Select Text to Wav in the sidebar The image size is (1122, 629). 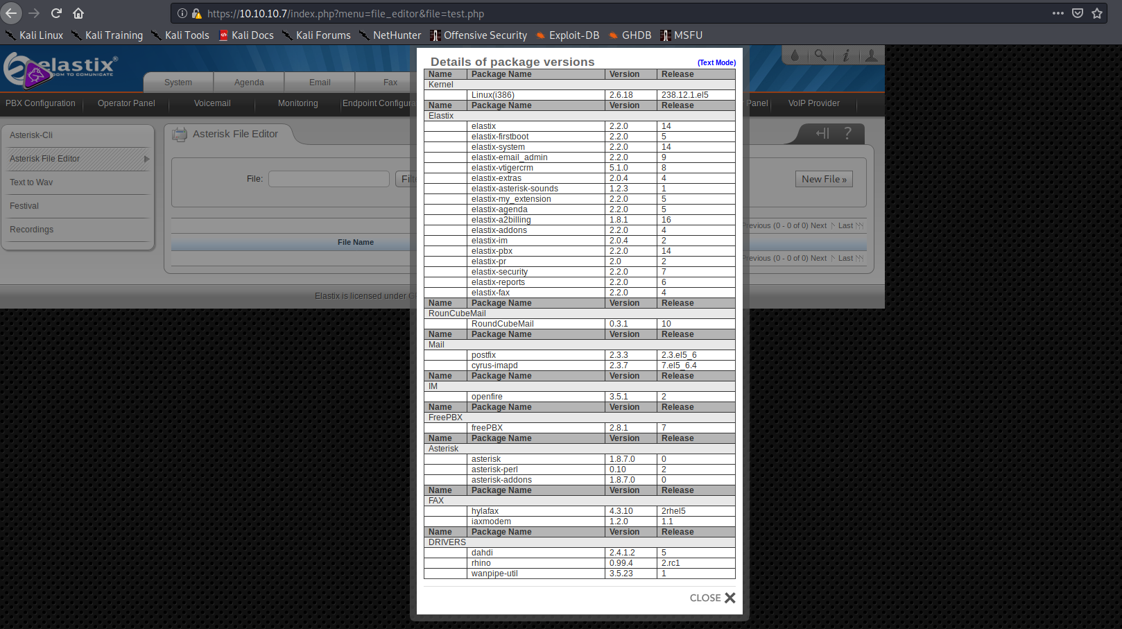31,182
